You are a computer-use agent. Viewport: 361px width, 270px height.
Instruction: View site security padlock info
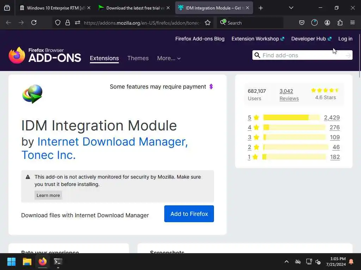pyautogui.click(x=67, y=22)
